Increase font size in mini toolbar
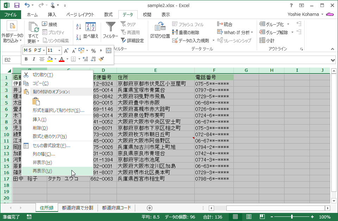Viewport: 338px width, 221px height. [x=66, y=51]
